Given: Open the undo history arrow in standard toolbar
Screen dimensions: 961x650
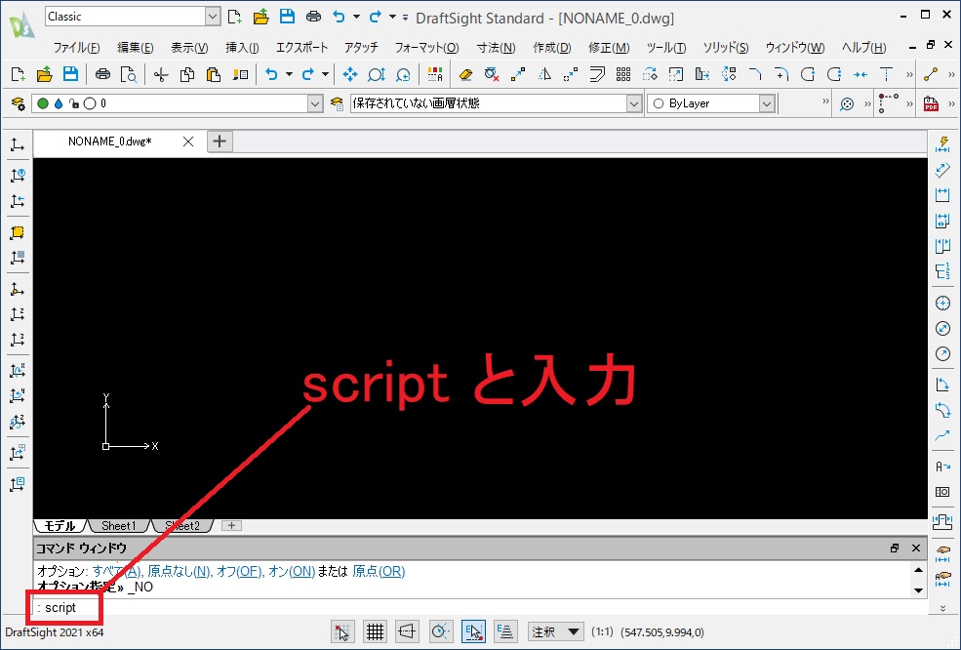Looking at the screenshot, I should pos(290,75).
